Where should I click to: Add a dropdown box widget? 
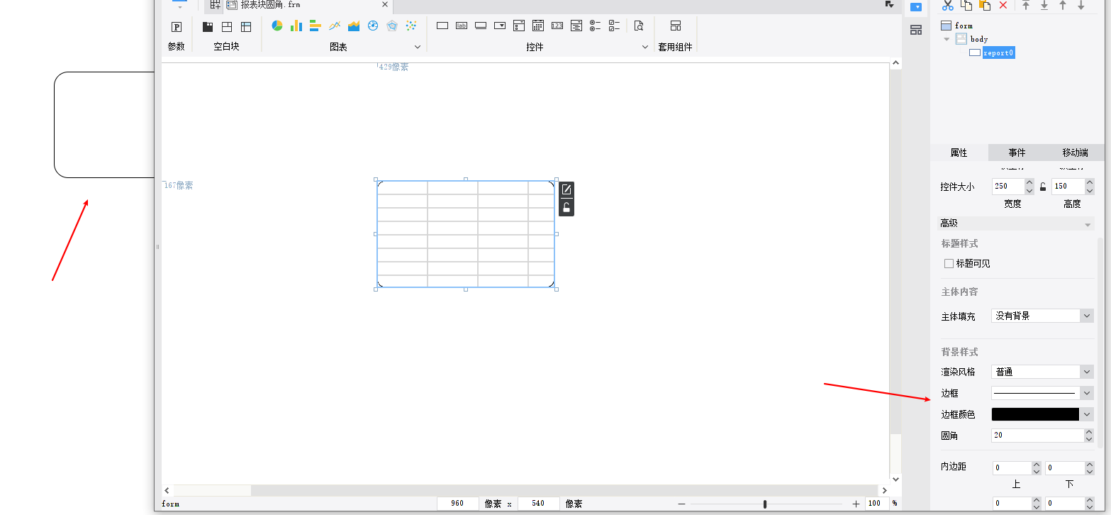coord(500,26)
